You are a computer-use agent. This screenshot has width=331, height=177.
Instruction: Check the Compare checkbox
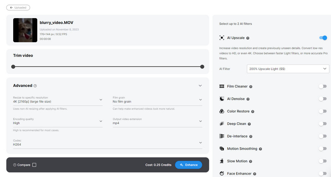coord(34,165)
